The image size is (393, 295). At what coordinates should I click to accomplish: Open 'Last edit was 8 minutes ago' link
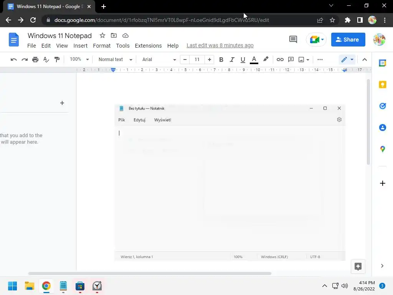220,45
